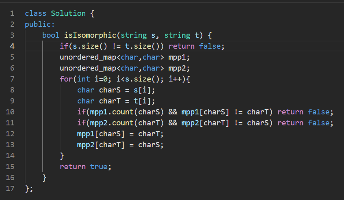Viewport: 344px width, 200px height.
Task: Click 'mpp1[charS]' assignment on line 12
Action: [101, 134]
